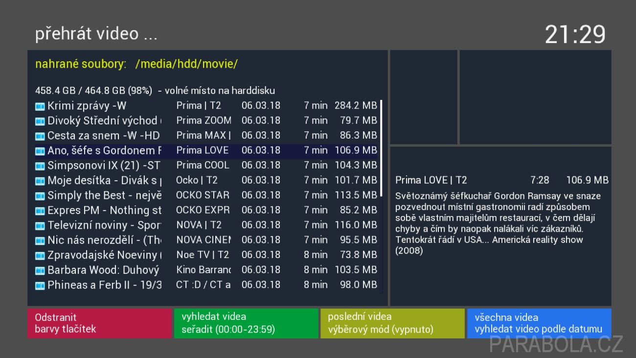Click the 116.0 MB file size

click(x=356, y=225)
